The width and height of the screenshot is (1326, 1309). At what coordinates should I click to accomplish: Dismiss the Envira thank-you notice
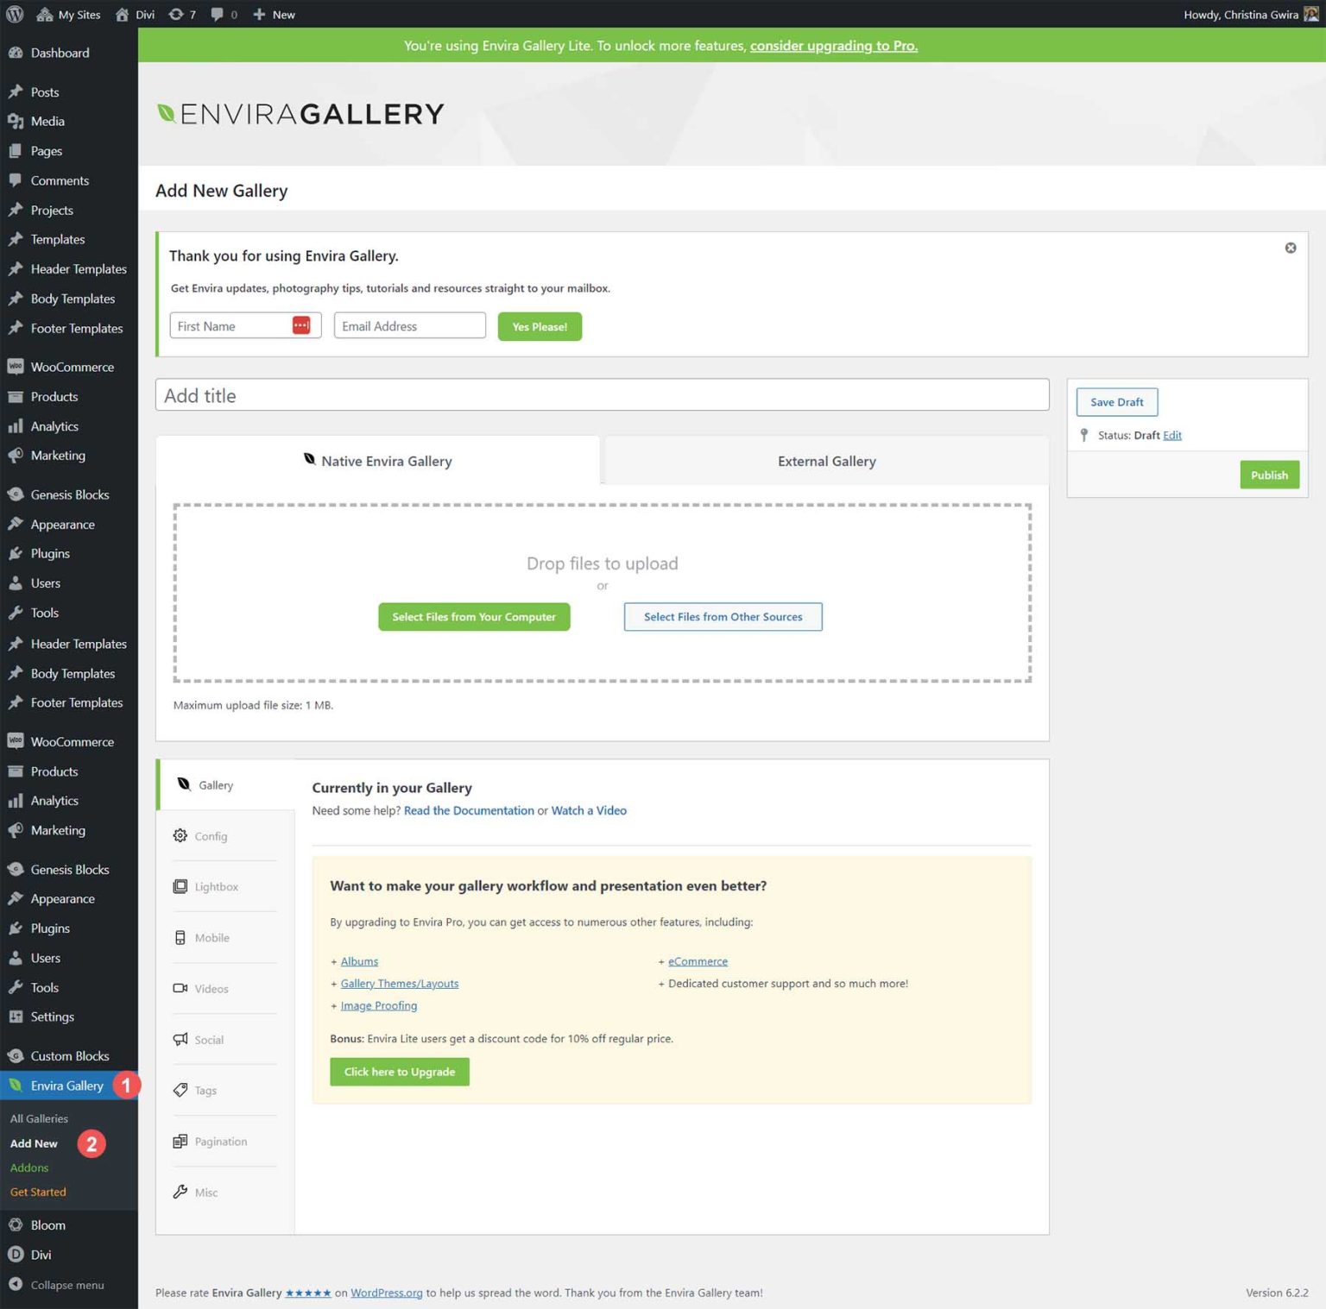[x=1291, y=248]
